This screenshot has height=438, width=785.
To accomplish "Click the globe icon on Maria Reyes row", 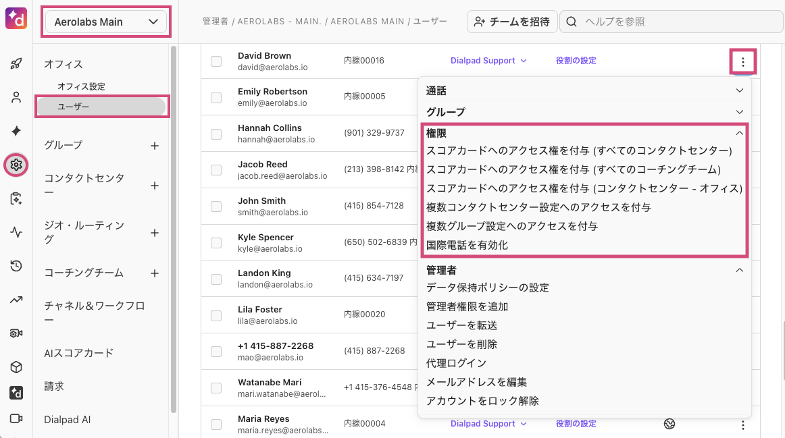I will click(x=669, y=424).
